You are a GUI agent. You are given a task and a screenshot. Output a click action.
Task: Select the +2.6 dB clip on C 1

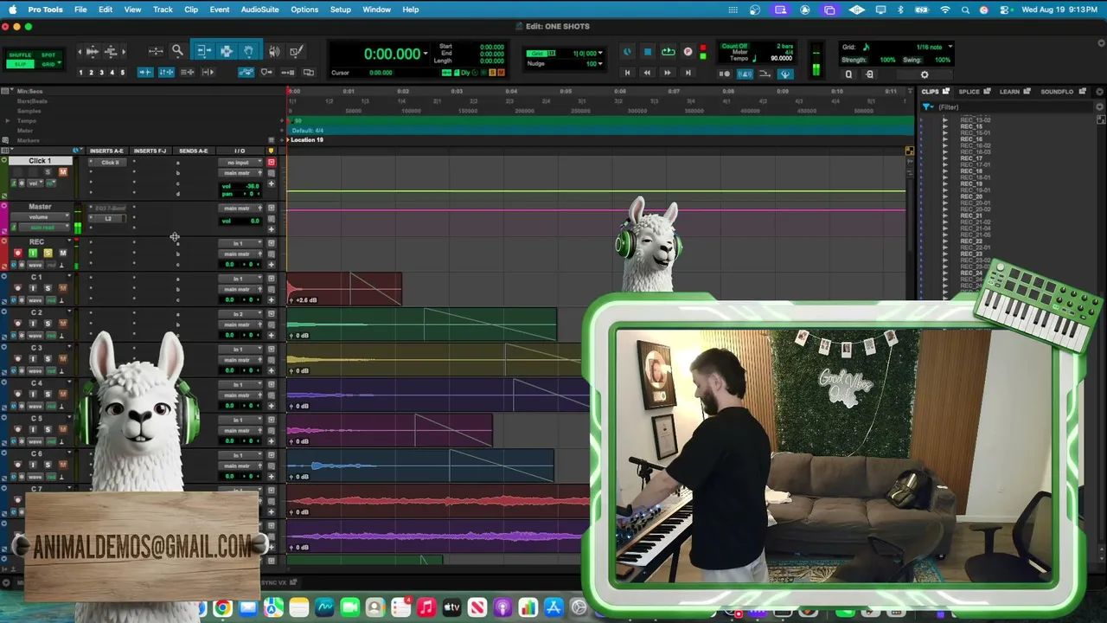344,289
